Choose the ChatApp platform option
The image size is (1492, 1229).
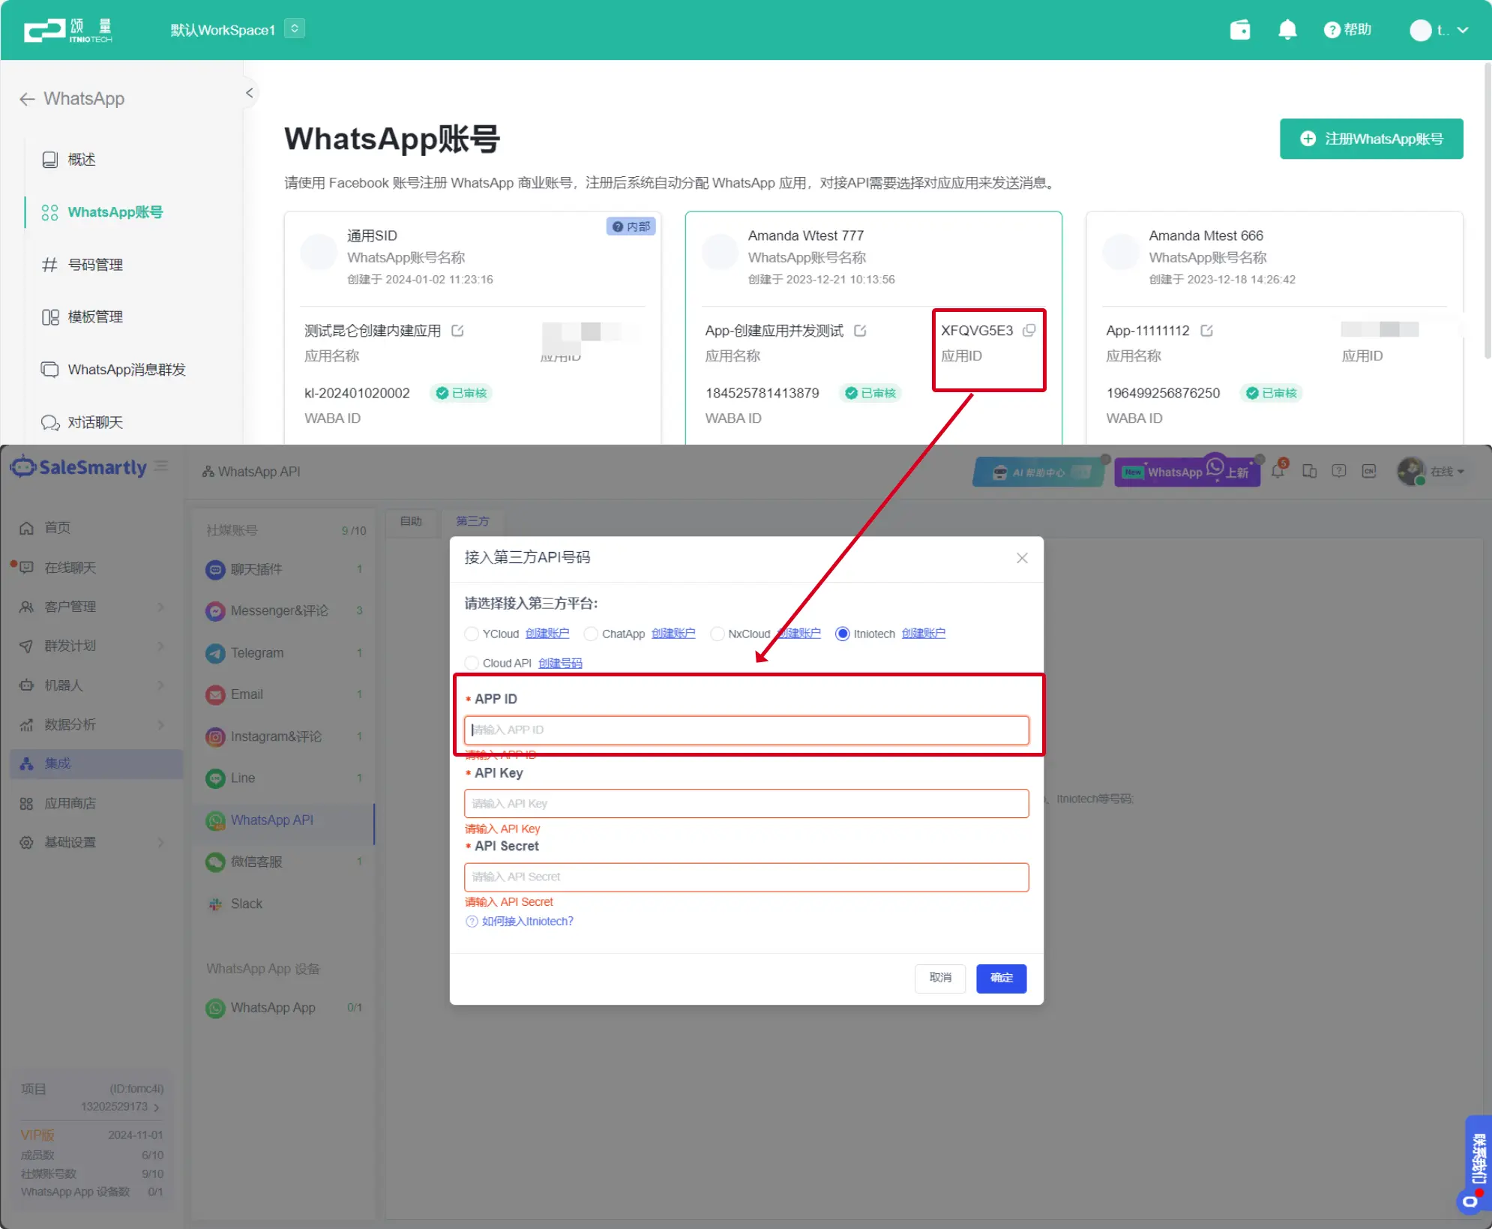click(x=592, y=634)
